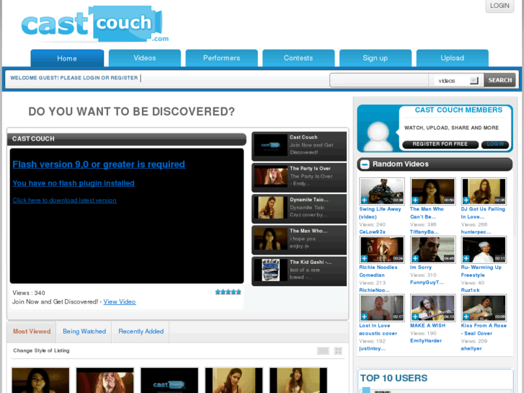Open Richie Noodles Comedian title link
Viewport: 524px width, 393px height.
378,271
